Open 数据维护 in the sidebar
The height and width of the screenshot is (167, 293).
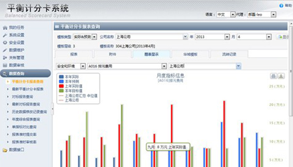[x=16, y=50]
